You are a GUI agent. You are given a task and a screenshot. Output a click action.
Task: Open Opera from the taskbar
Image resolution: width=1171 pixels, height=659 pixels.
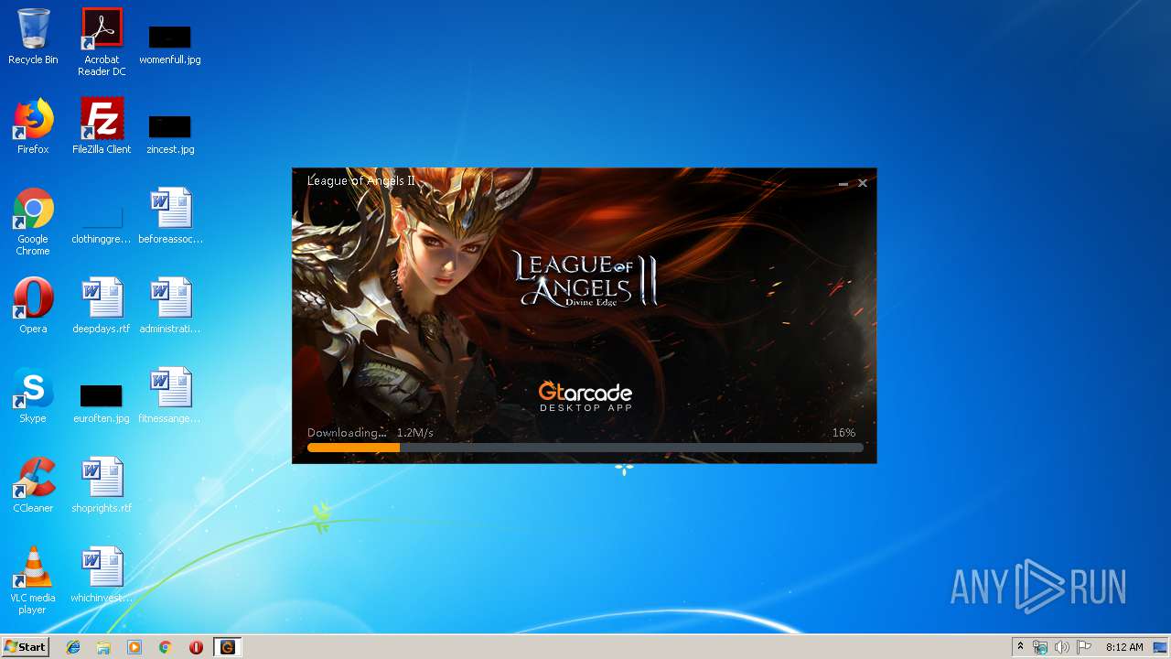pos(196,647)
